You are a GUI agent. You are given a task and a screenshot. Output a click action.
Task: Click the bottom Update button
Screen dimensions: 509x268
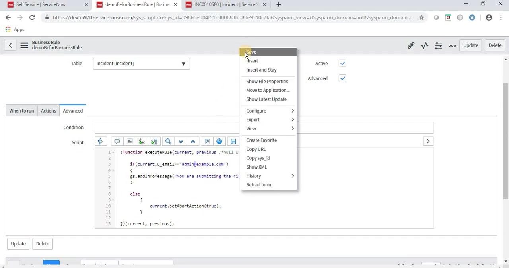(18, 244)
